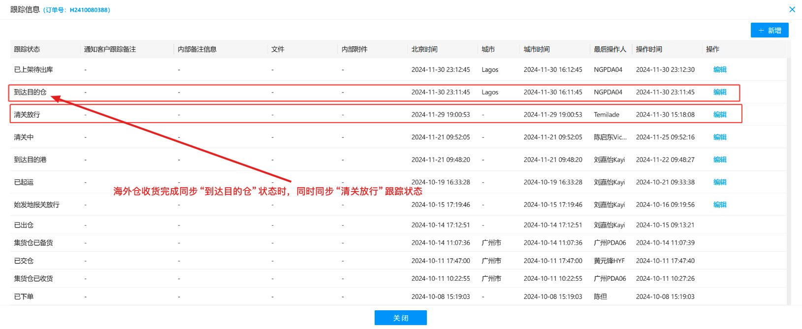
Task: Close the tracking info dialog with X icon
Action: (792, 9)
